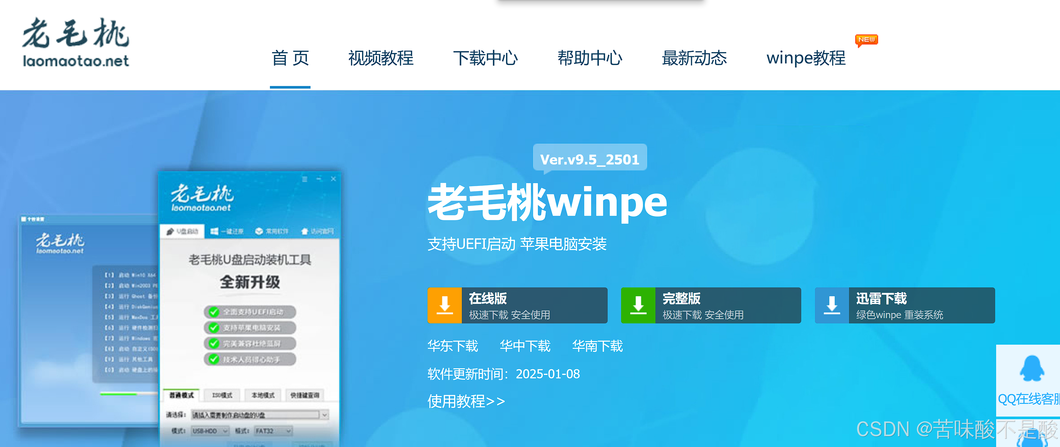Switch to the ISO模式 tab
Screen dimensions: 1060x447
pos(222,395)
